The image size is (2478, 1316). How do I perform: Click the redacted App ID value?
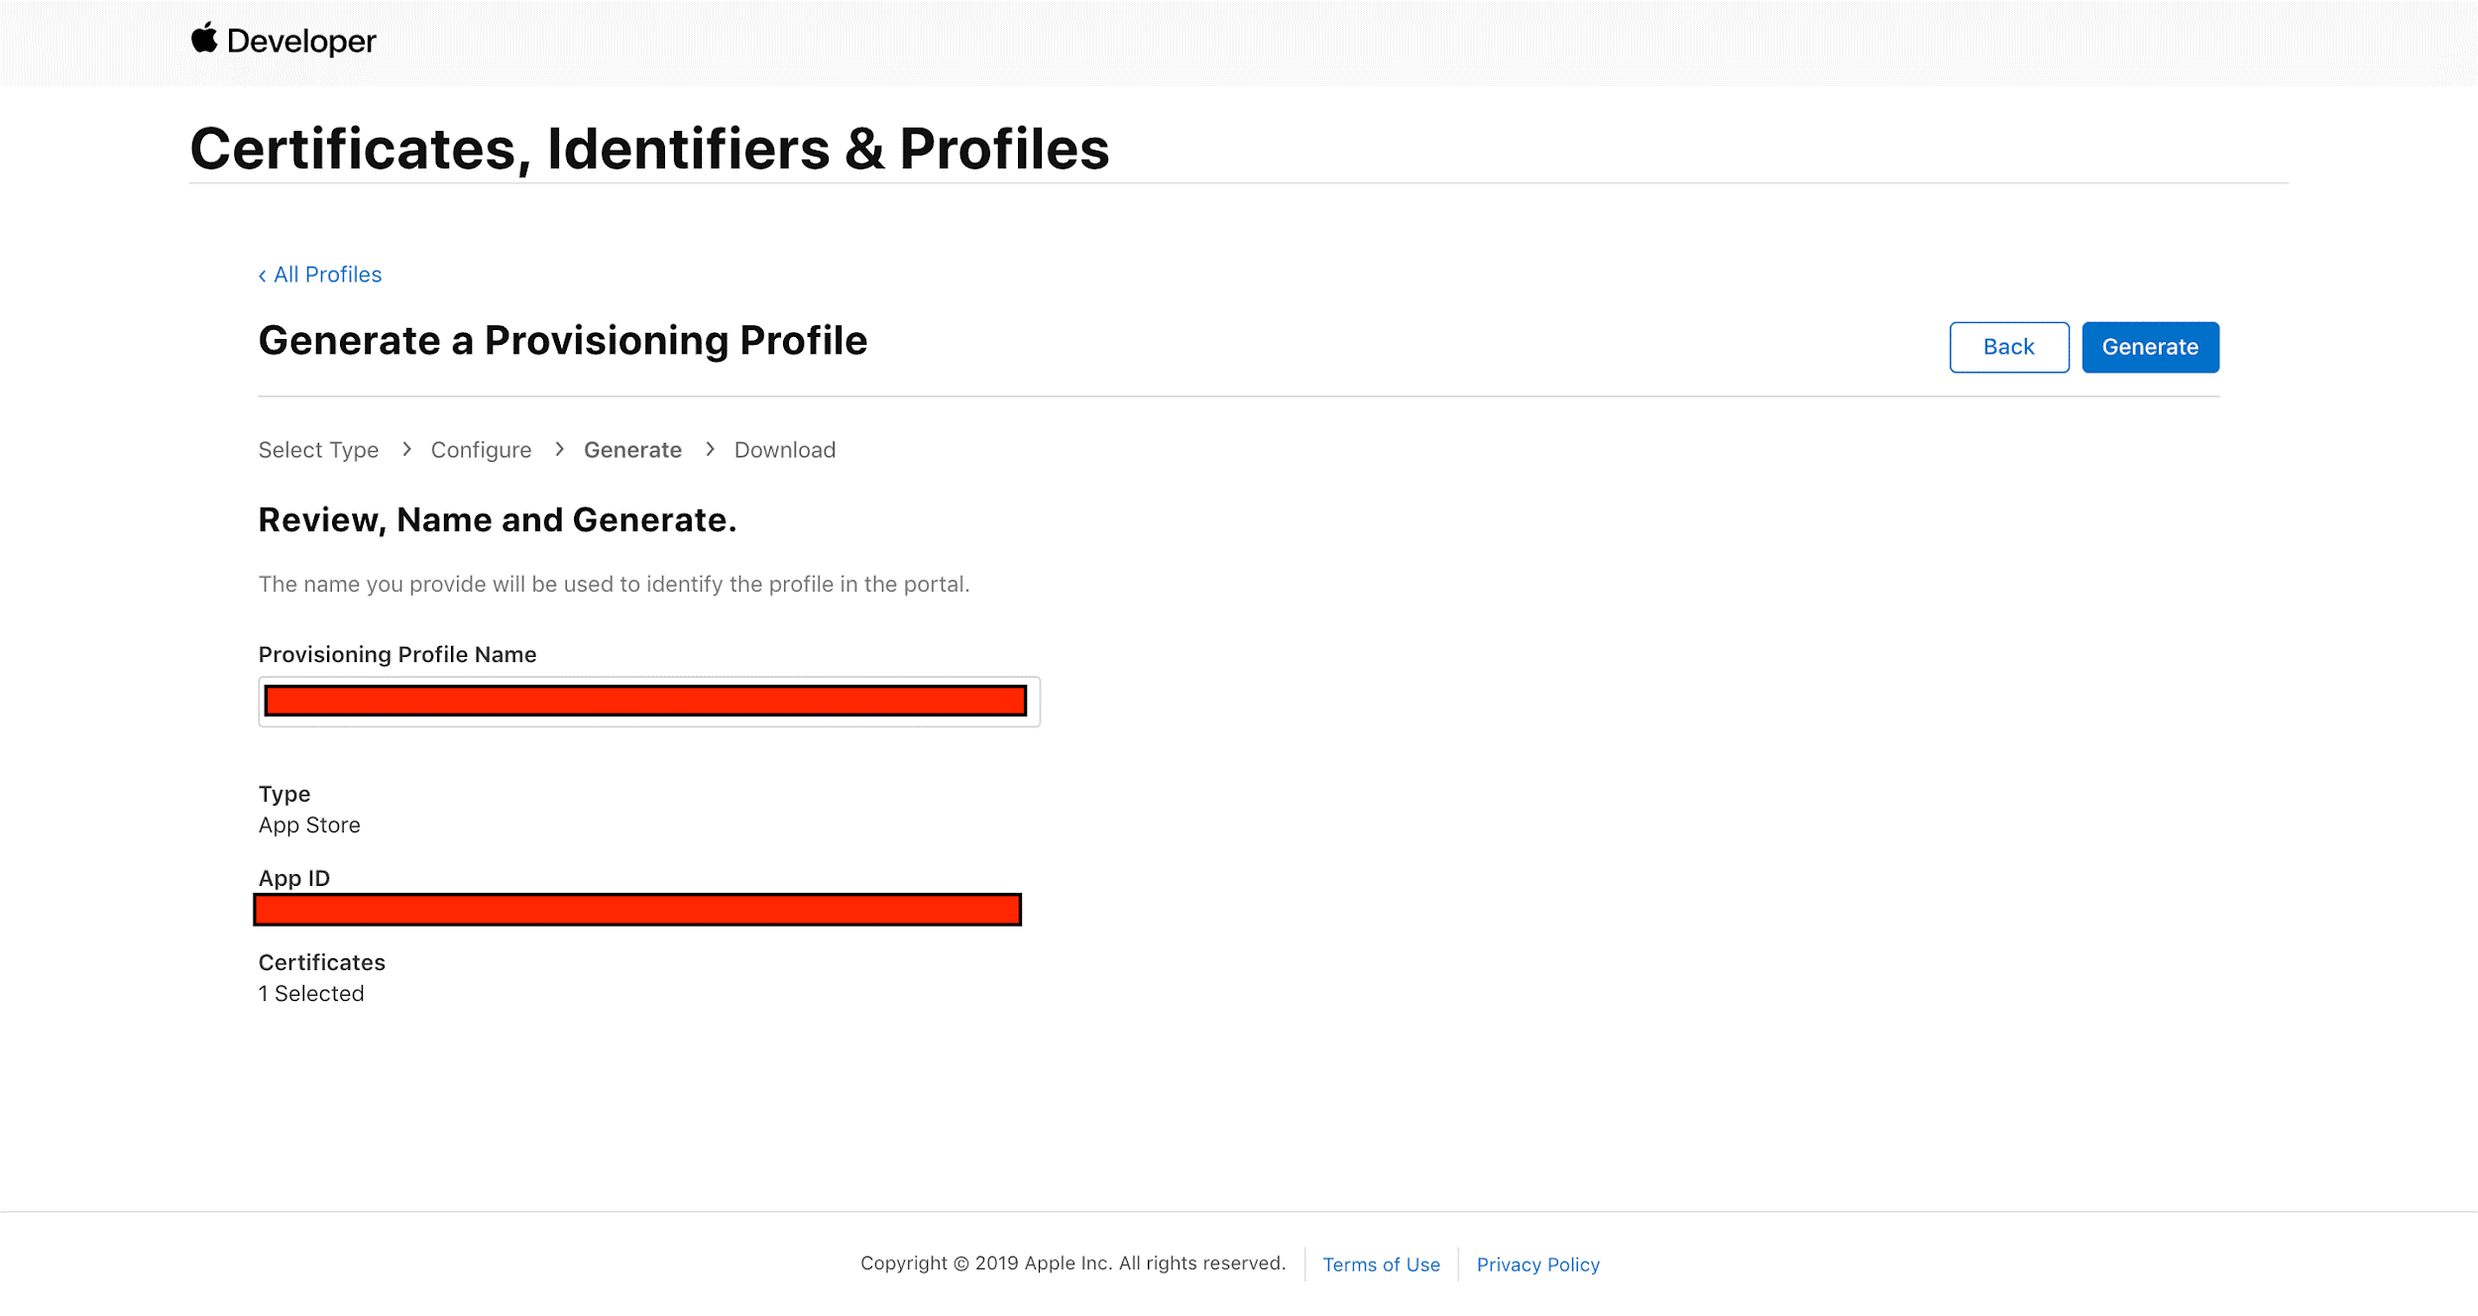[x=636, y=910]
